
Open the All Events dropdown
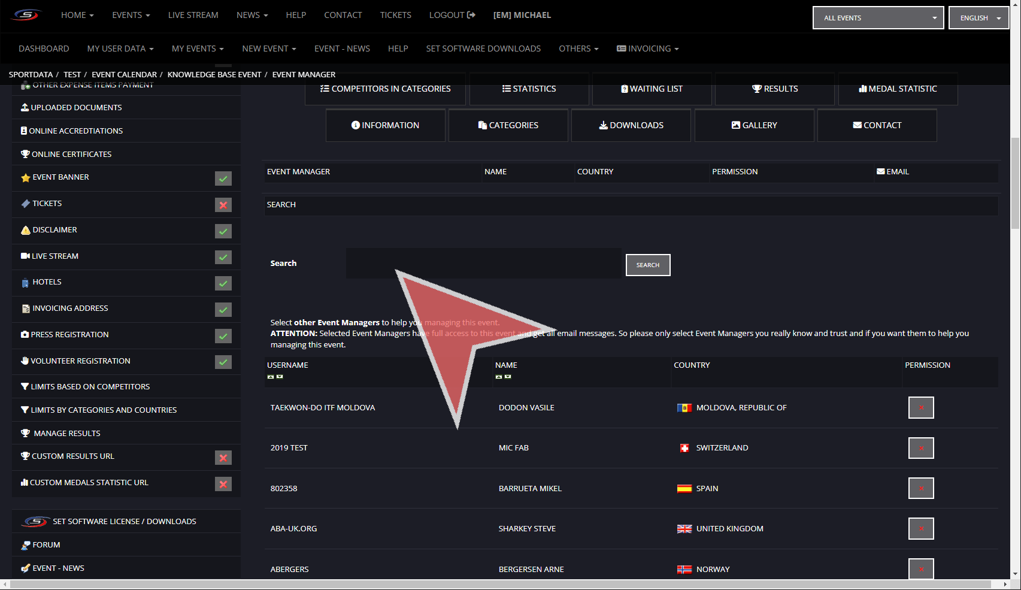coord(878,18)
